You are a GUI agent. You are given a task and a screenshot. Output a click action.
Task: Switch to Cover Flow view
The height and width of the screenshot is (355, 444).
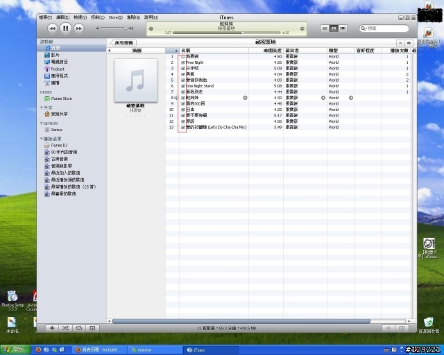click(x=343, y=28)
